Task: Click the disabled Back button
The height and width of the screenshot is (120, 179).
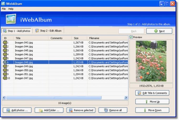Action: 131,31
